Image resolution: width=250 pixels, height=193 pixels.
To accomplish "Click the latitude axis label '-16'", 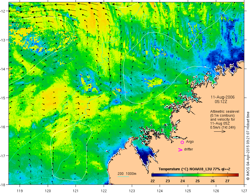I will pos(3,127).
